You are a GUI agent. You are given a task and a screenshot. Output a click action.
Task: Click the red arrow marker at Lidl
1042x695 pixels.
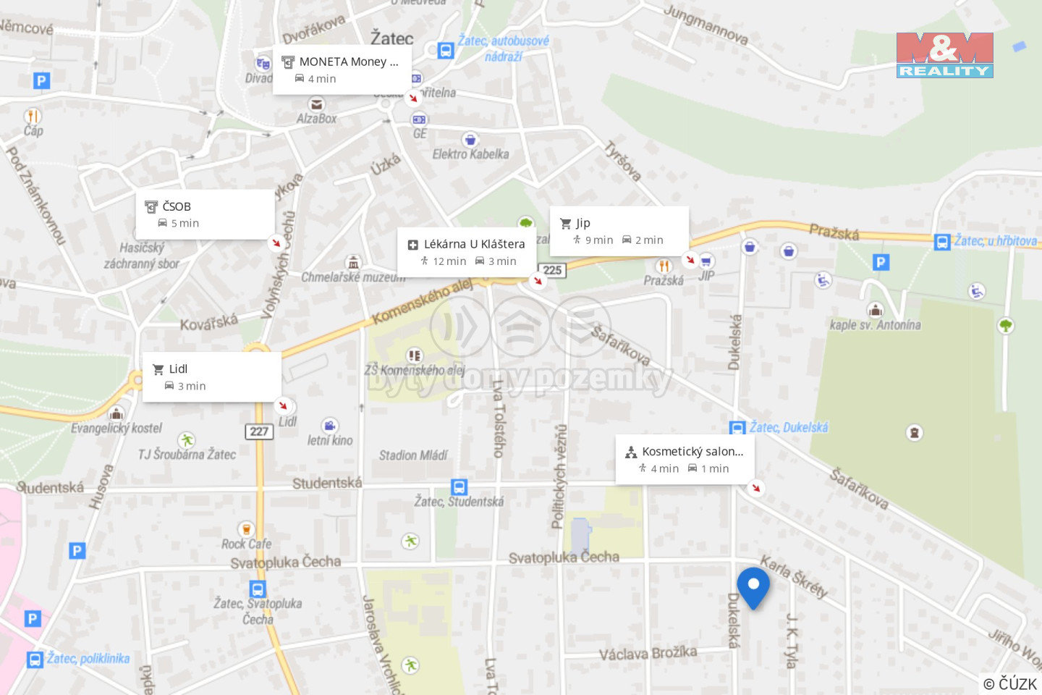[283, 405]
